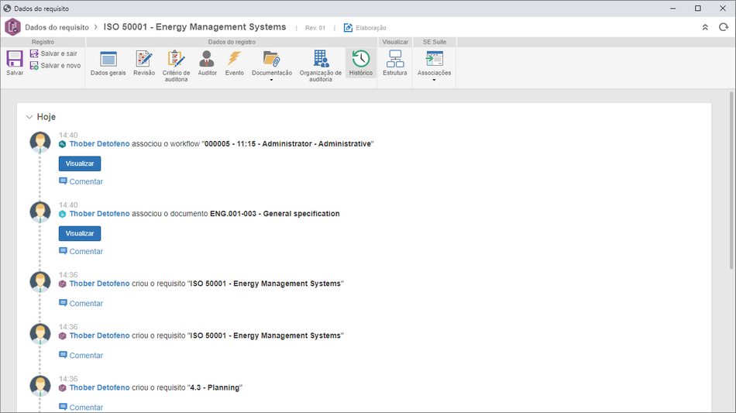The image size is (736, 413).
Task: Click avatar of the workflow association entry
Action: pyautogui.click(x=40, y=143)
